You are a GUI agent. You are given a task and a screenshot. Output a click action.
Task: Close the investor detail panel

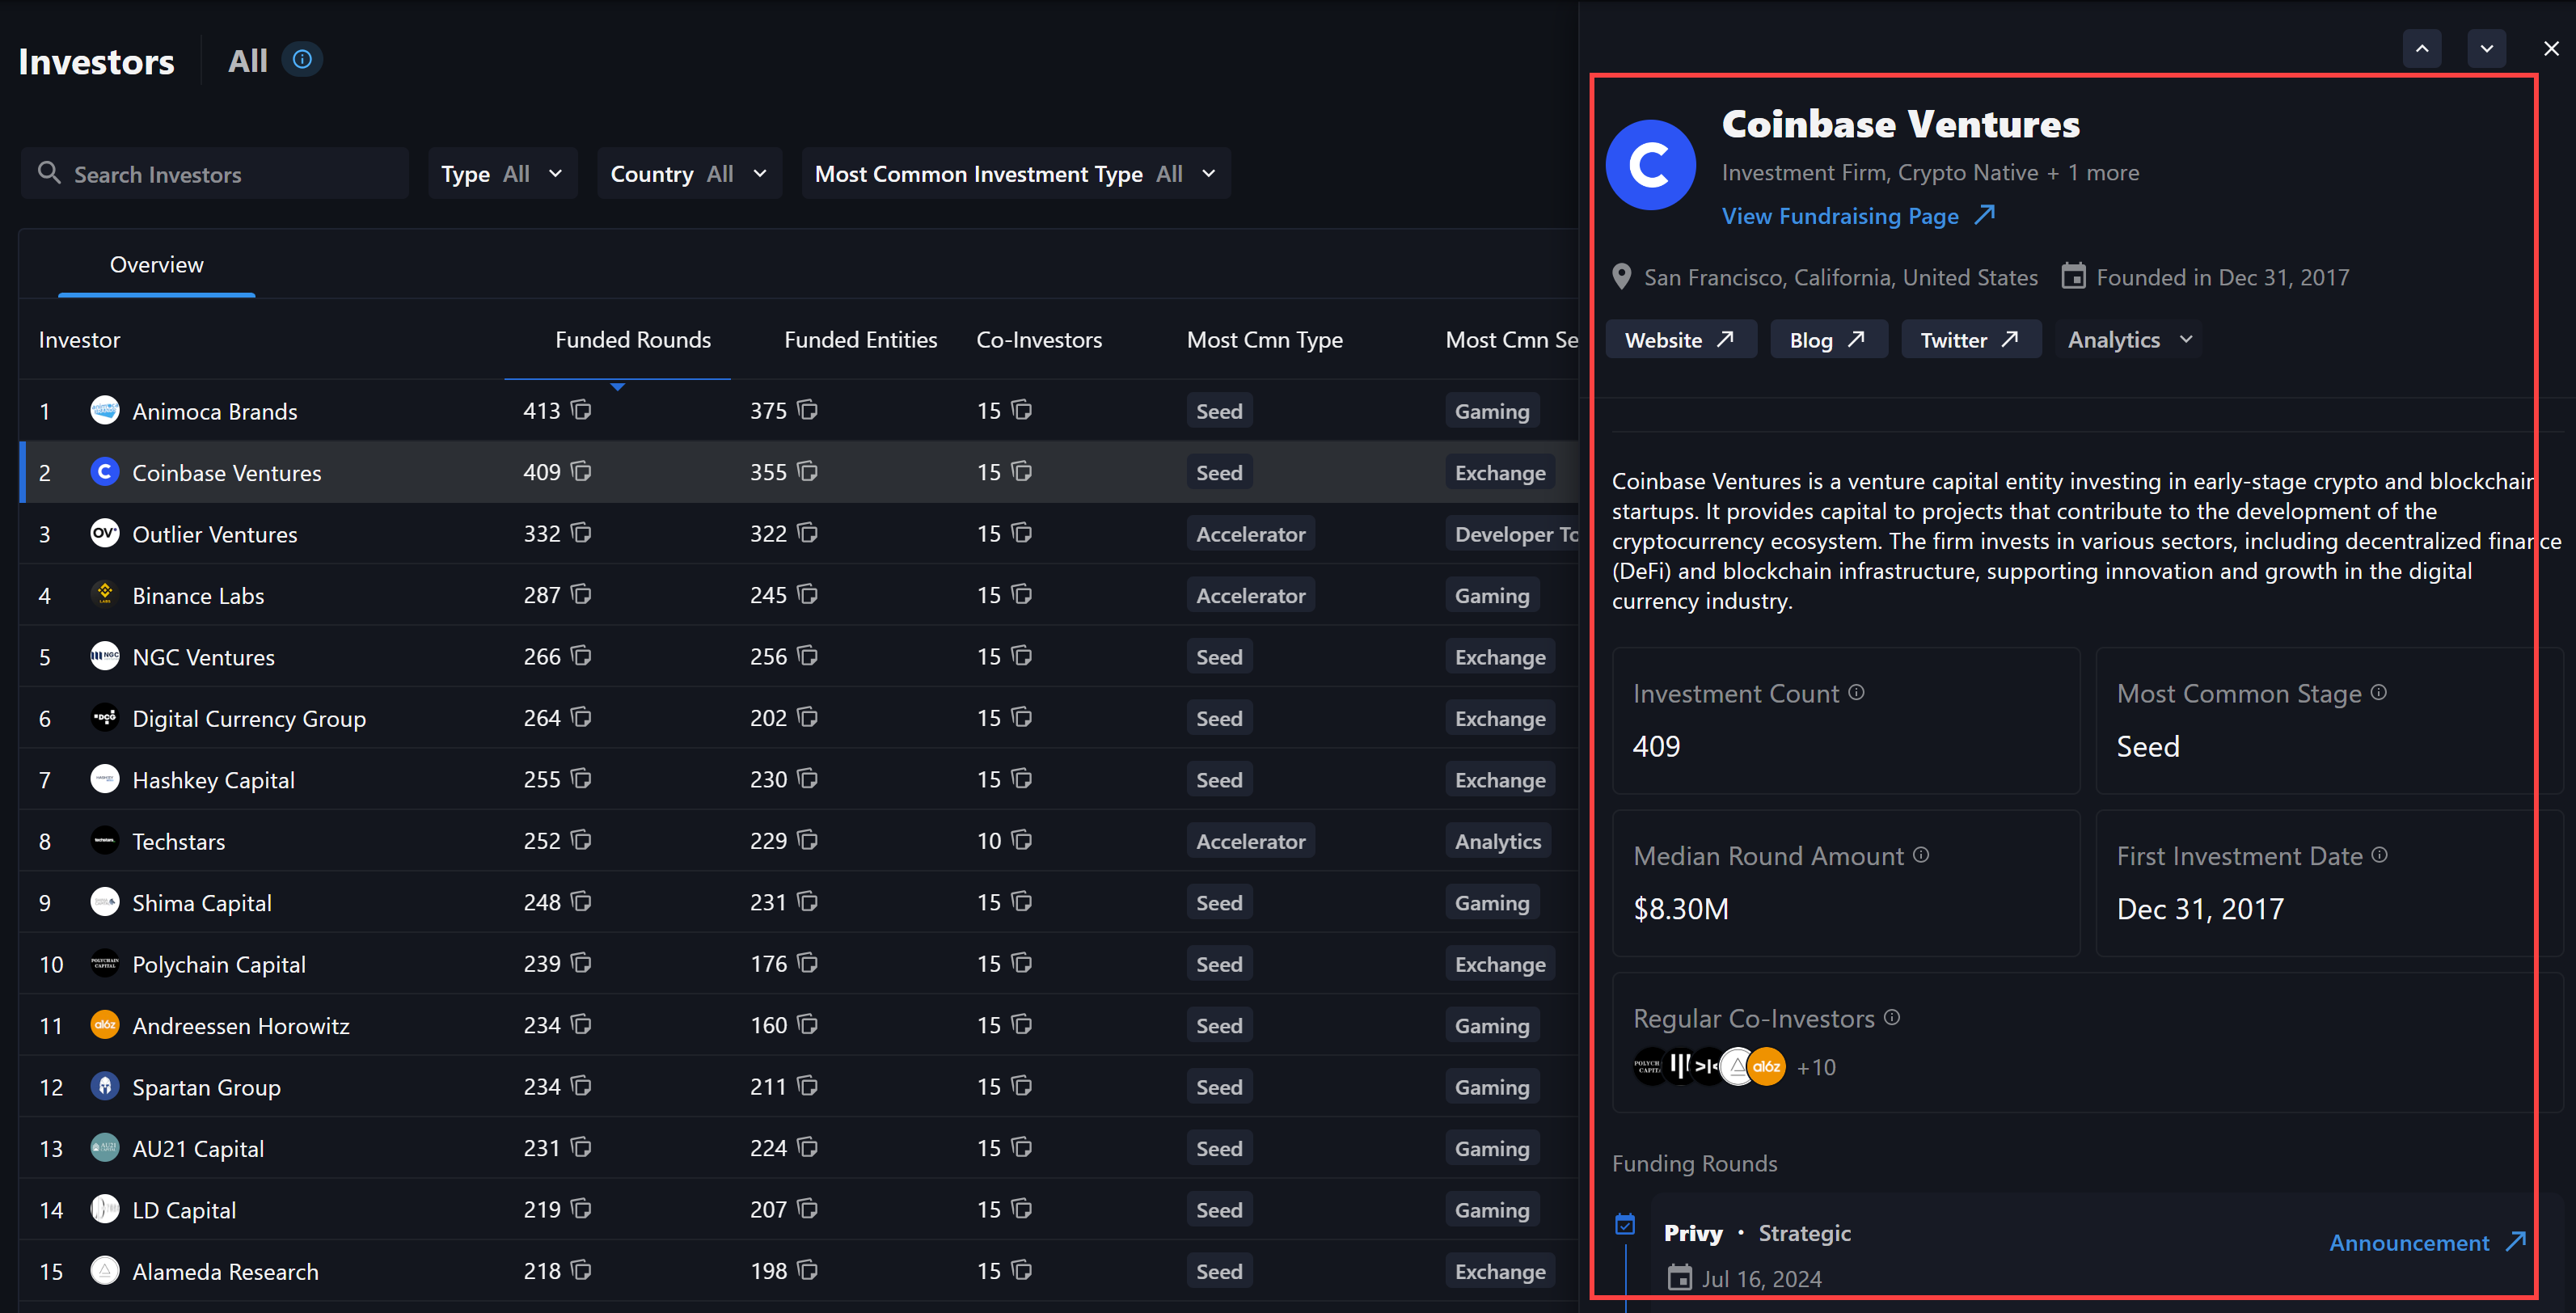[2551, 49]
